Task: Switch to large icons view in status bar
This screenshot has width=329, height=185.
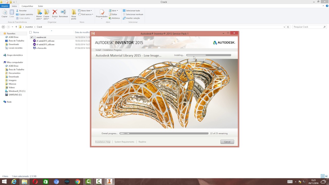Action: [326, 176]
